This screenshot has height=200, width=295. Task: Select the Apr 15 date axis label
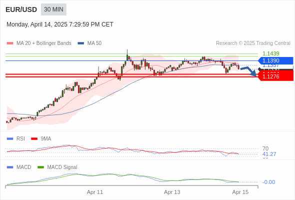point(240,192)
